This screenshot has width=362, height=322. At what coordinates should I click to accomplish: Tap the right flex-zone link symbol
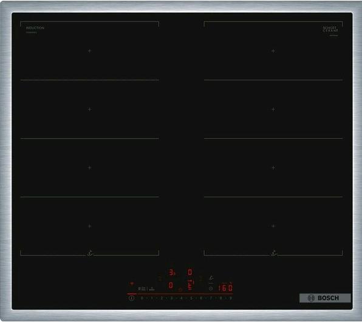coord(201,279)
